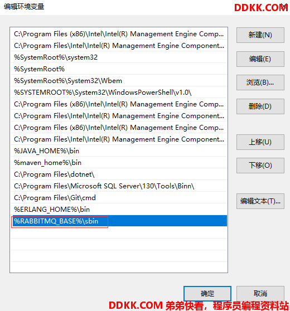The width and height of the screenshot is (290, 311).
Task: Select the %SystemRoot%\System32\Wbem entry
Action: point(119,80)
